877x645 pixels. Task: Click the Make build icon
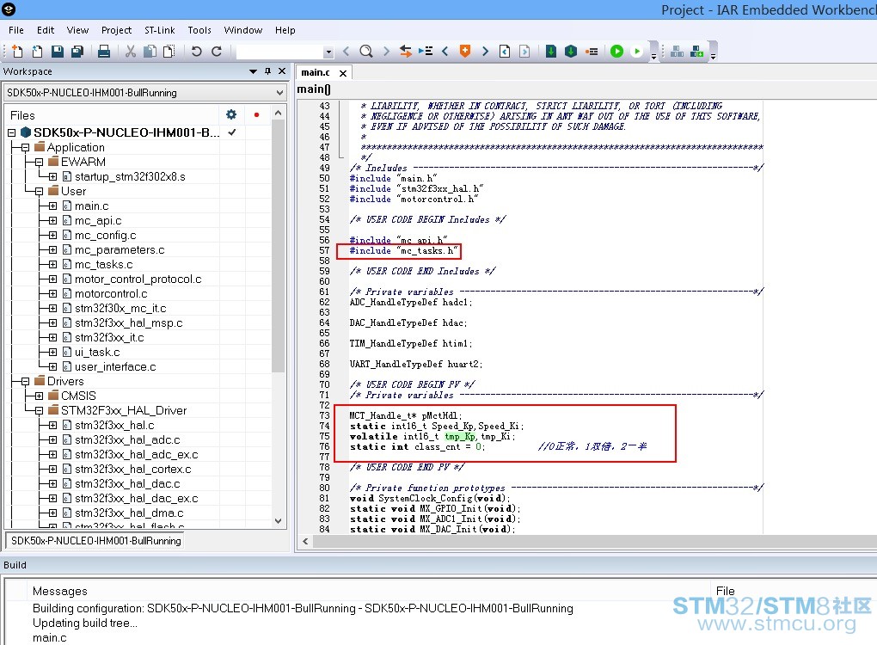coord(571,52)
